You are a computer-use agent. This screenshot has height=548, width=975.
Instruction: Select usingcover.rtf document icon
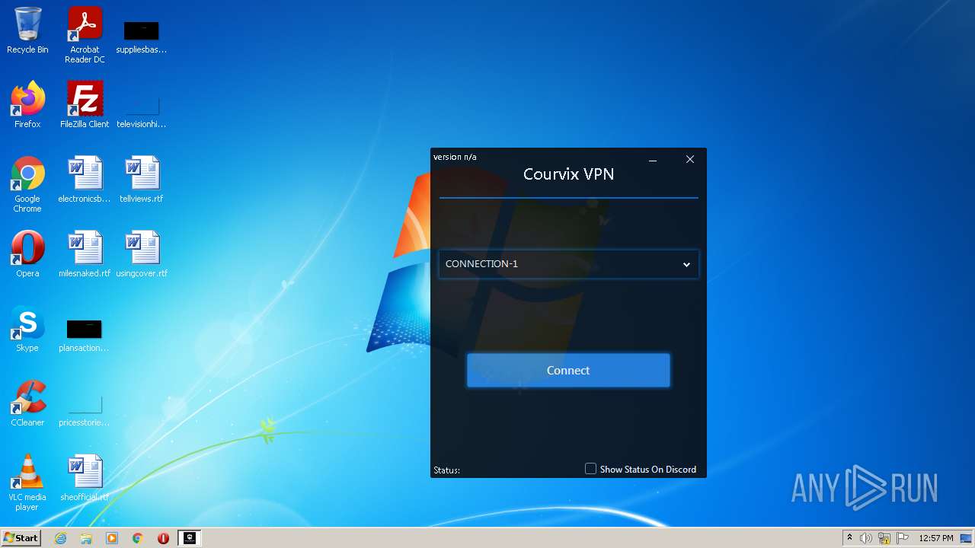coord(142,254)
